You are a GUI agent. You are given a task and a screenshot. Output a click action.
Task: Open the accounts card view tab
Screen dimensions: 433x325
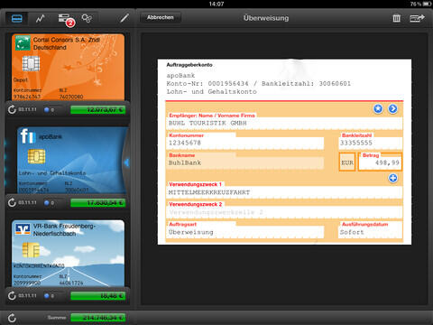coord(17,18)
